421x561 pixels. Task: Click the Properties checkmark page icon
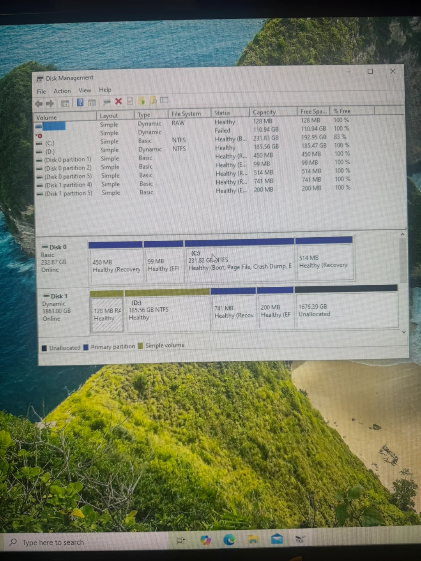(130, 101)
